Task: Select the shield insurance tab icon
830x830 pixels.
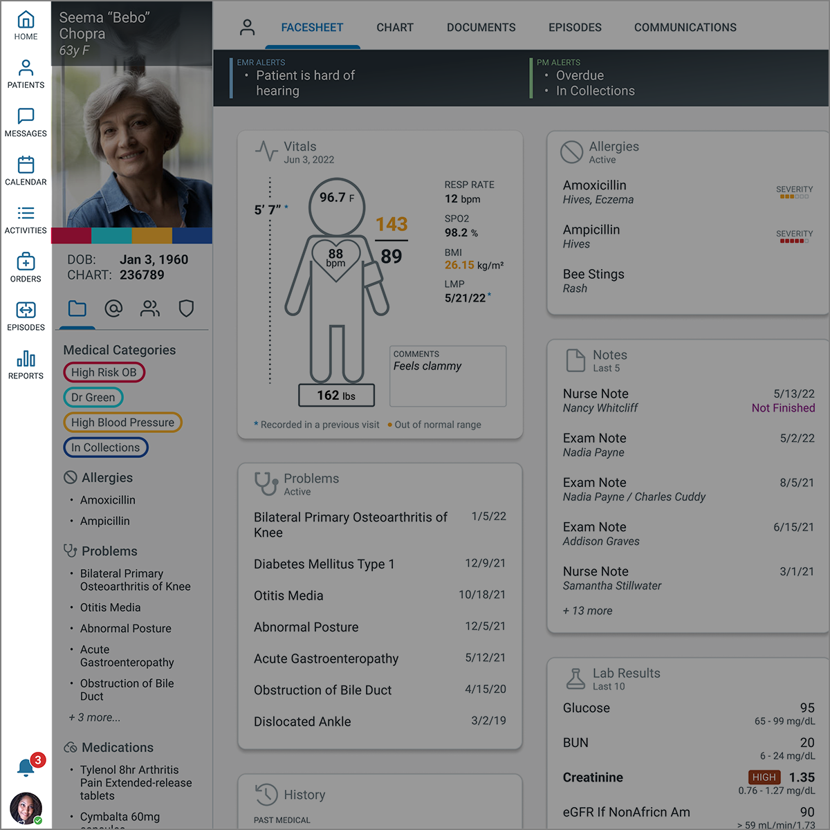Action: pos(186,308)
